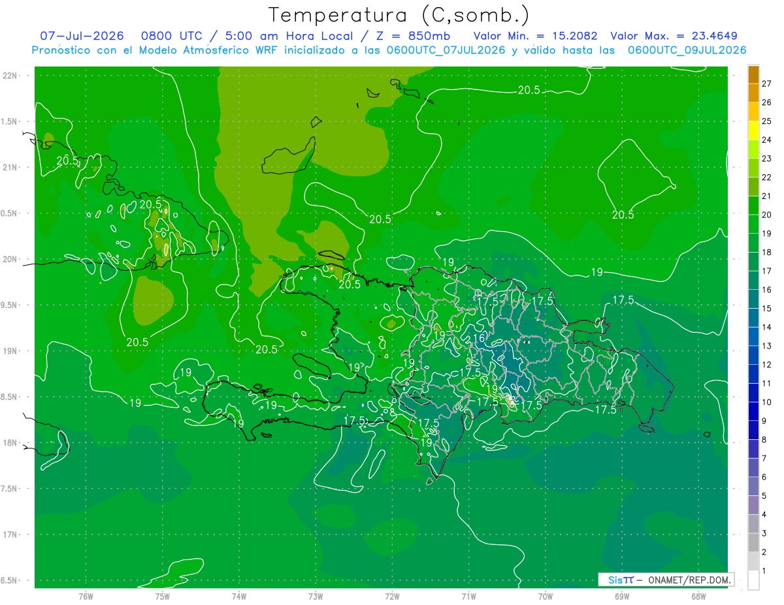Click legend value "21"
Viewport: 784px width, 605px height.
767,196
